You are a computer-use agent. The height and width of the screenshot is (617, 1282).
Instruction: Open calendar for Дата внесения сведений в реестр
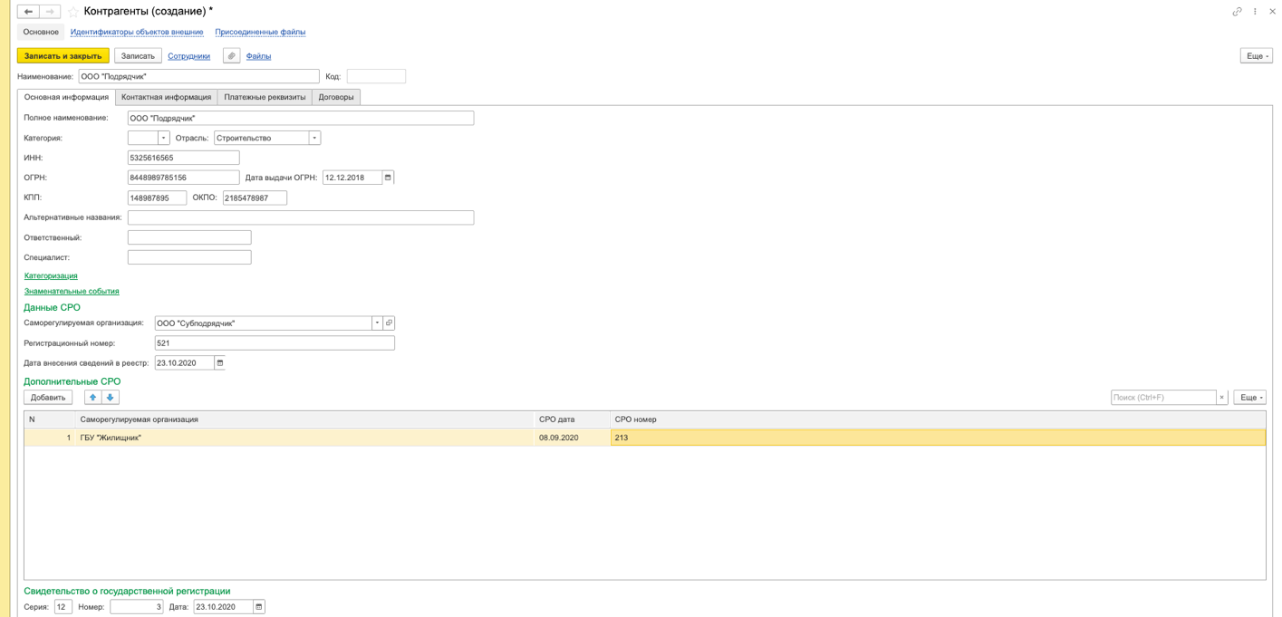click(220, 363)
